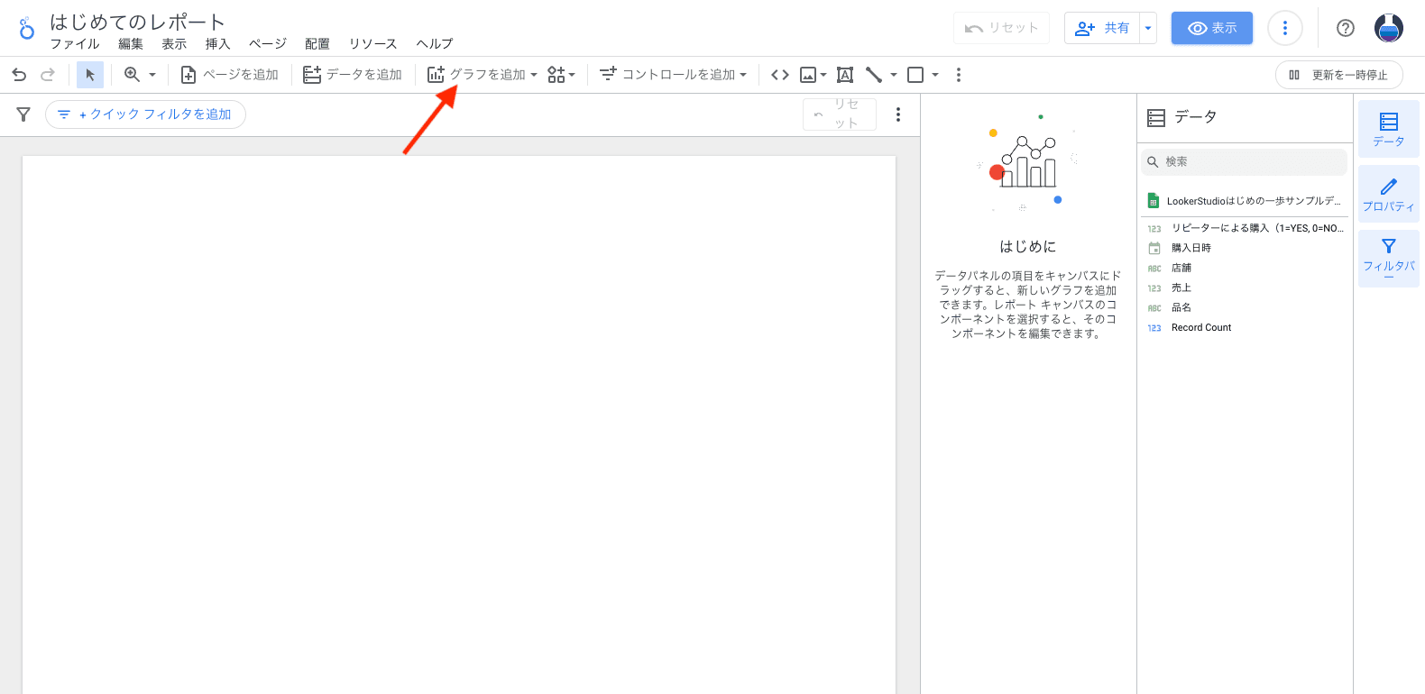Open the ファイル menu
Screen dimensions: 1425x694
point(75,44)
